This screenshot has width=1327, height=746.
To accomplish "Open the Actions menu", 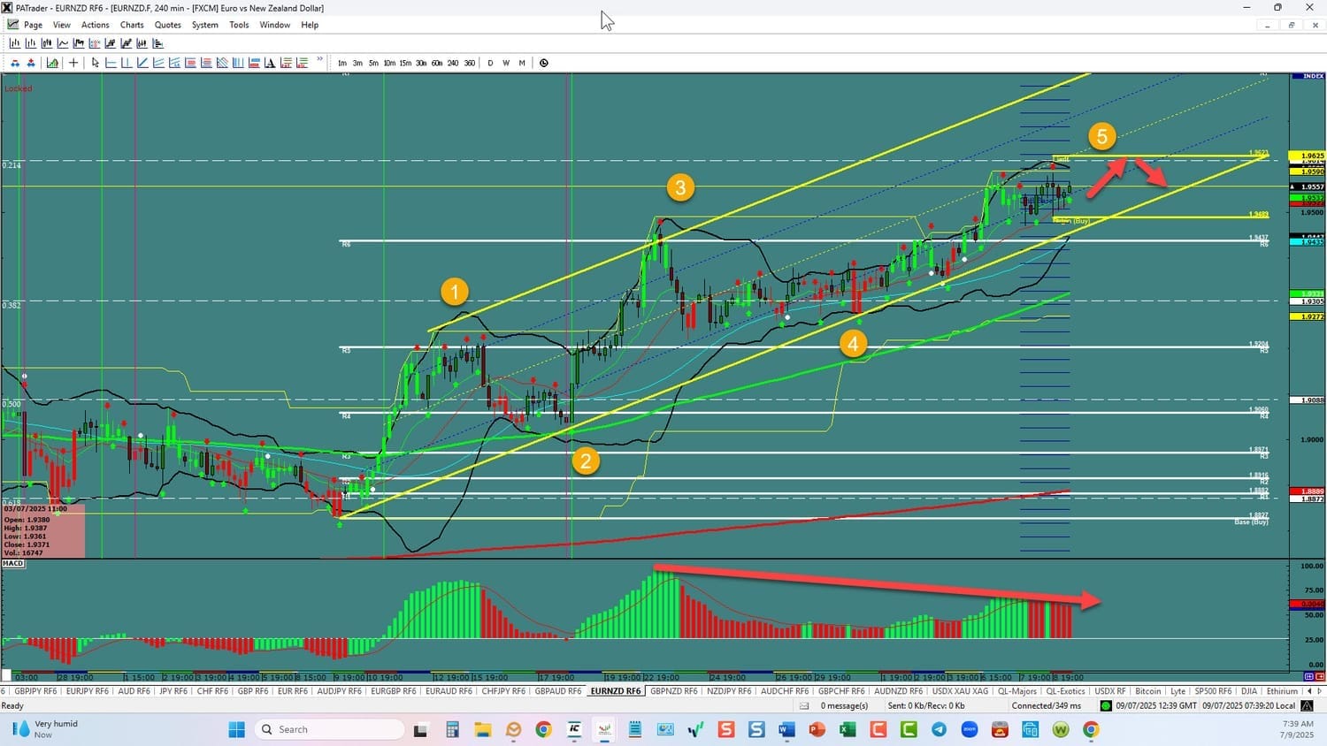I will coord(96,25).
